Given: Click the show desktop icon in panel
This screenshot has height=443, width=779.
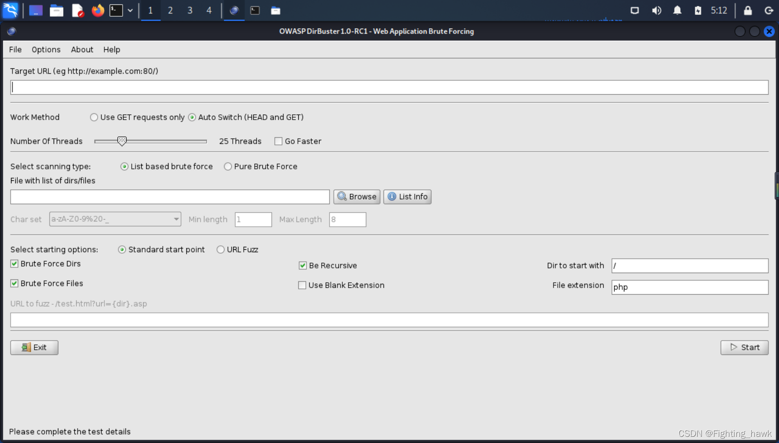Looking at the screenshot, I should 36,11.
